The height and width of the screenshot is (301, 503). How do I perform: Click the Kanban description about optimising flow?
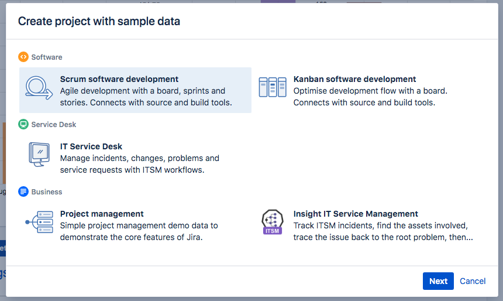coord(370,97)
